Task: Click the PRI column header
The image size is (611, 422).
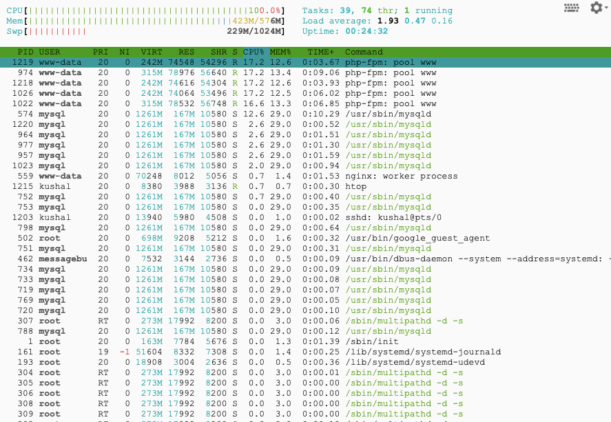Action: pyautogui.click(x=101, y=52)
